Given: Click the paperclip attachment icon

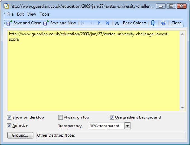Looking at the screenshot, I should click(x=153, y=23).
